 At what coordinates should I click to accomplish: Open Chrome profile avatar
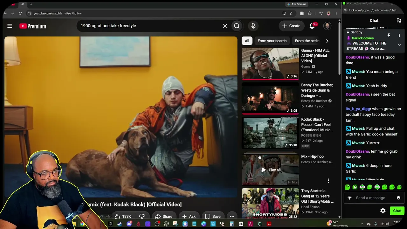pos(328,13)
